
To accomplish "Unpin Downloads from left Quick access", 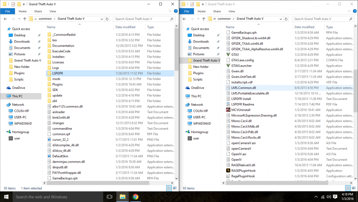I will pos(39,42).
